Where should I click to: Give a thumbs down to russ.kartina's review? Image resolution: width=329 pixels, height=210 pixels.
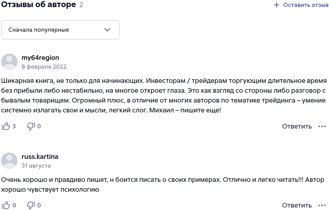[x=30, y=205]
